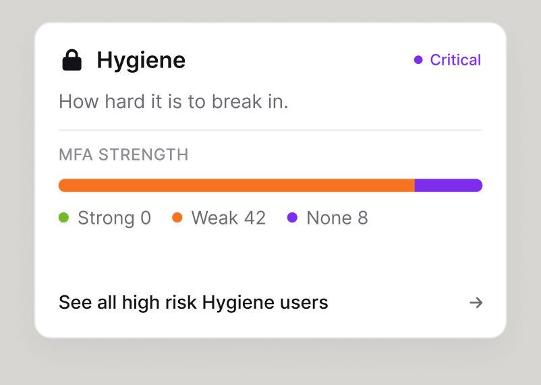Image resolution: width=541 pixels, height=385 pixels.
Task: Open See all high risk Hygiene users
Action: (270, 303)
